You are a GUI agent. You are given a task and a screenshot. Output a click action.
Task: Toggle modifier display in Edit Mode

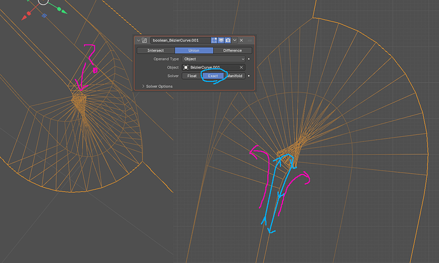point(214,40)
